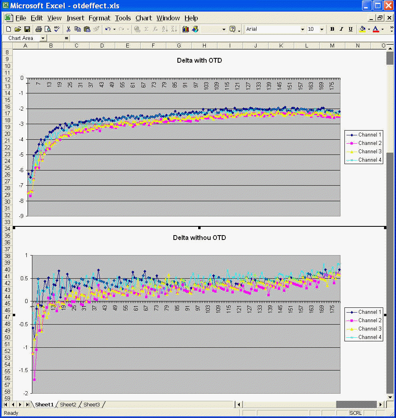This screenshot has width=396, height=418.
Task: Click the horizontal scrollbar right arrow
Action: 381,404
